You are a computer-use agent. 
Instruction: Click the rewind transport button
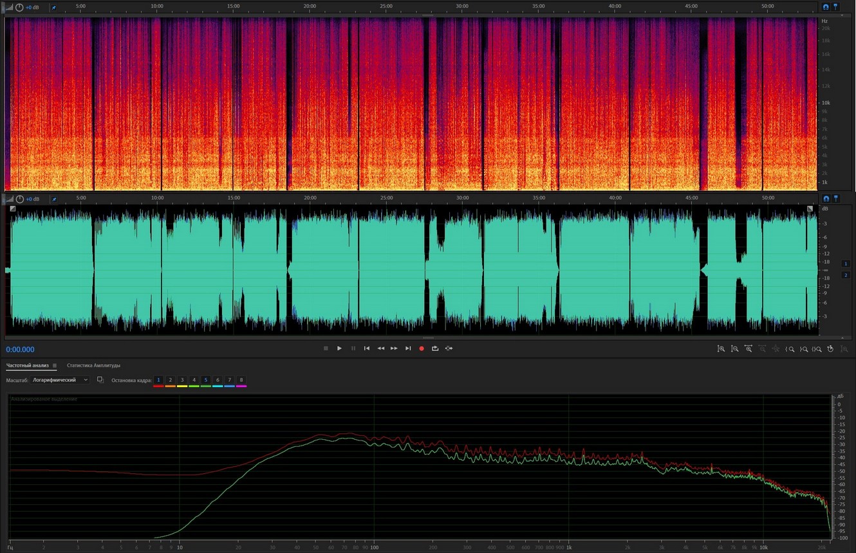[x=380, y=349]
